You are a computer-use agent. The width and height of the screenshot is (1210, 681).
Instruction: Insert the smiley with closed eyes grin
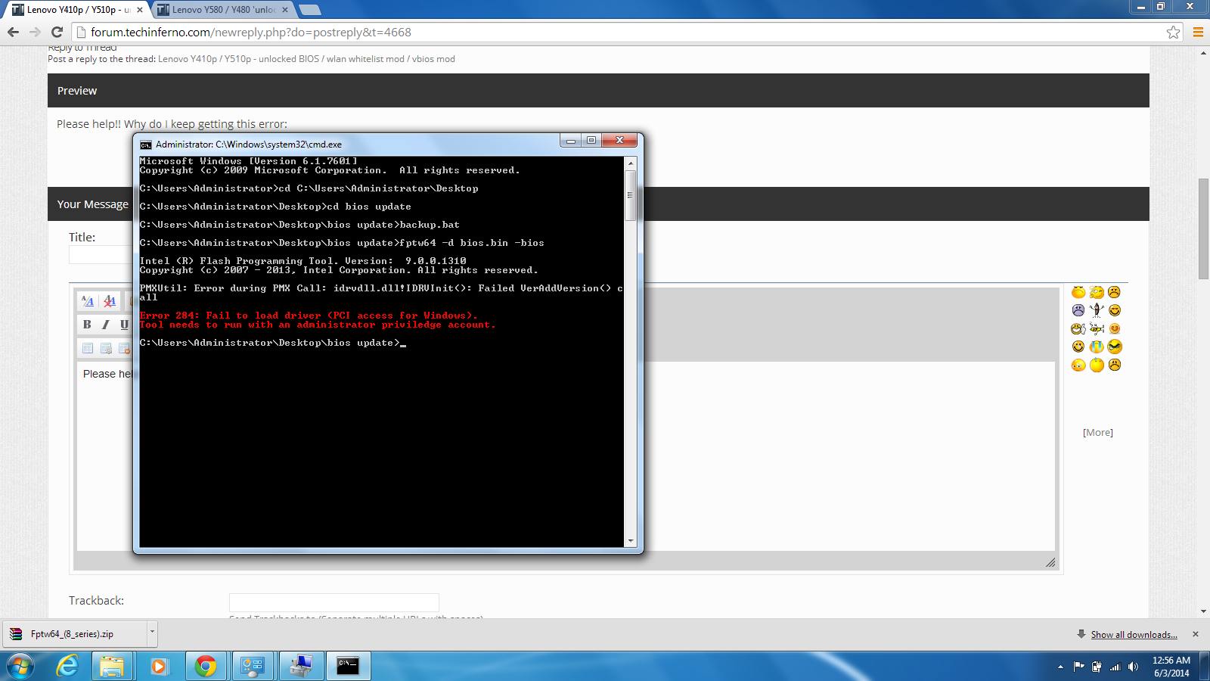1115,310
